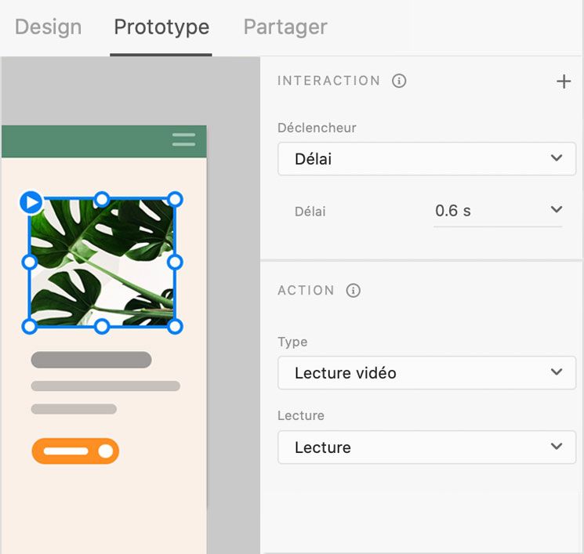Click the Action info icon
The width and height of the screenshot is (584, 554).
coord(354,291)
